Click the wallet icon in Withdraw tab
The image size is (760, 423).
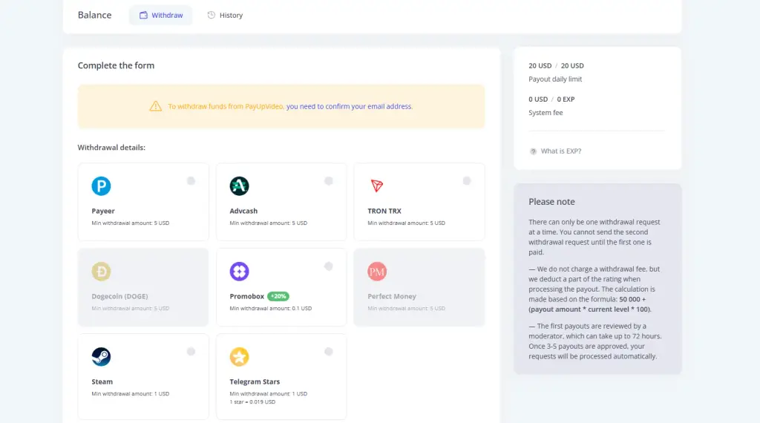[143, 15]
